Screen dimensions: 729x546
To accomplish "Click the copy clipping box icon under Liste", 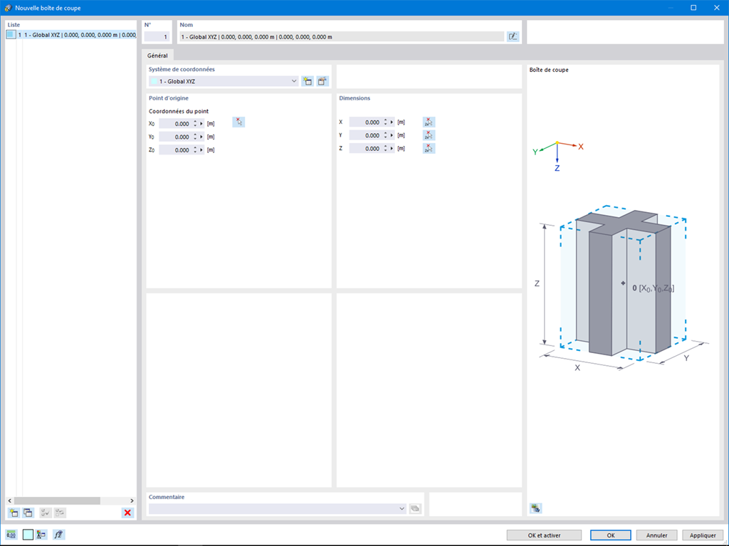I will [x=28, y=513].
